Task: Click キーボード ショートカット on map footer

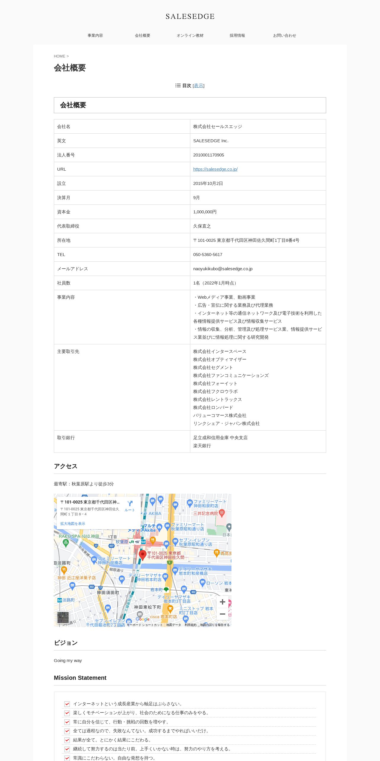Action: 145,625
